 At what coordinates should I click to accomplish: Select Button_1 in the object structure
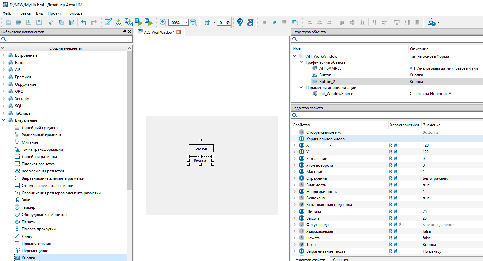tap(327, 75)
